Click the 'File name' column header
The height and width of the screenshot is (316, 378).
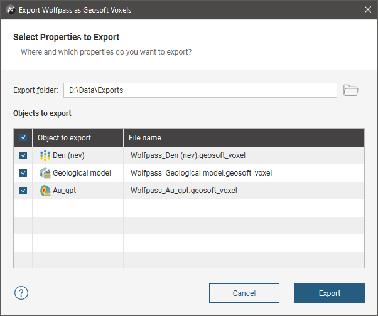[x=145, y=138]
